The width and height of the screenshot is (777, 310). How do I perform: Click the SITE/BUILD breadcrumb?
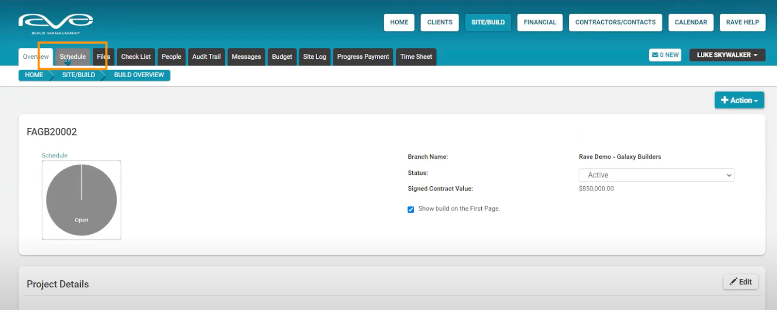(x=79, y=75)
